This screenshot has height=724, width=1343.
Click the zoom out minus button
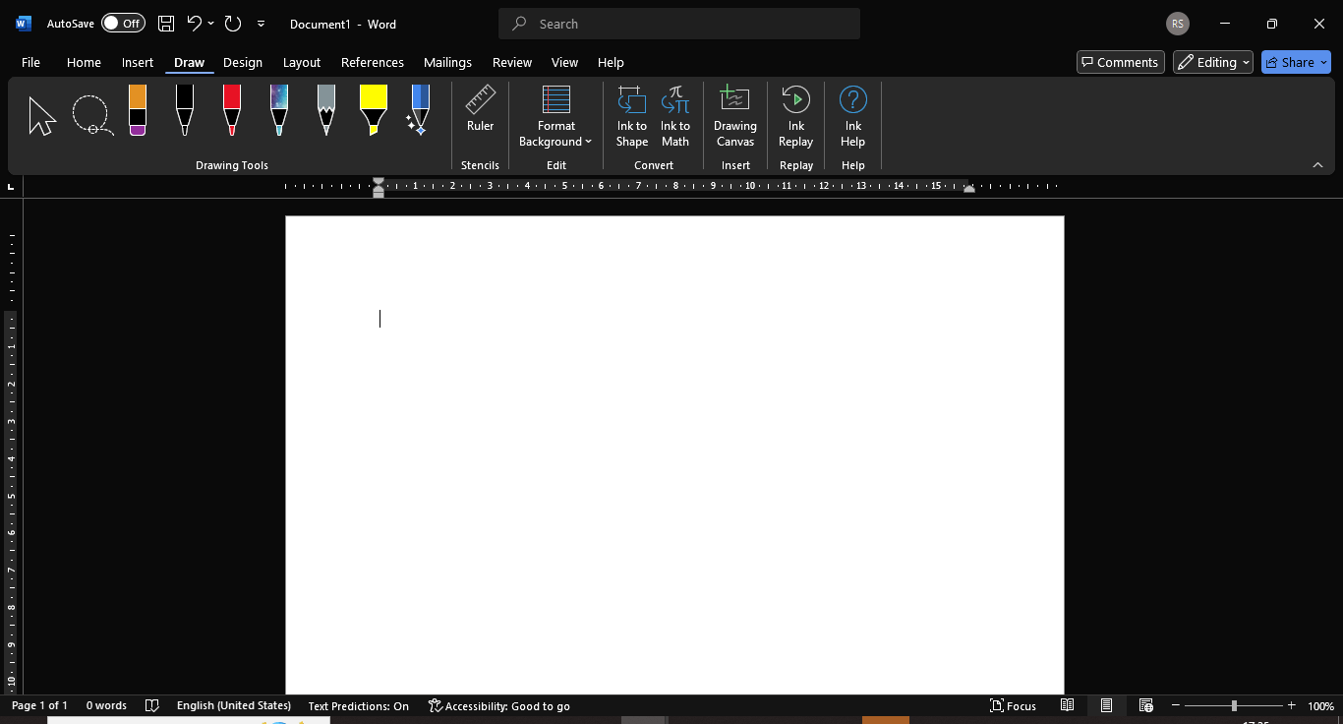click(1176, 705)
